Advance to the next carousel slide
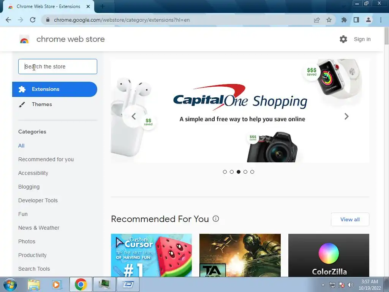 [x=346, y=116]
